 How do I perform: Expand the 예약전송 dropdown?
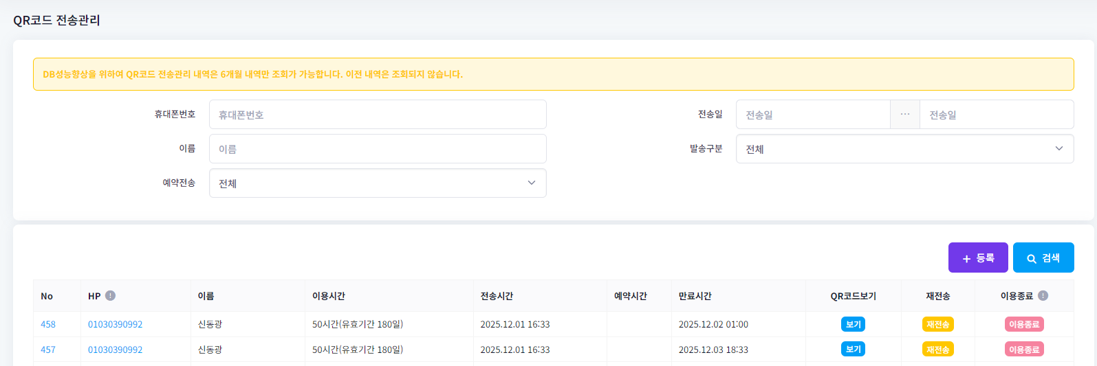[378, 183]
